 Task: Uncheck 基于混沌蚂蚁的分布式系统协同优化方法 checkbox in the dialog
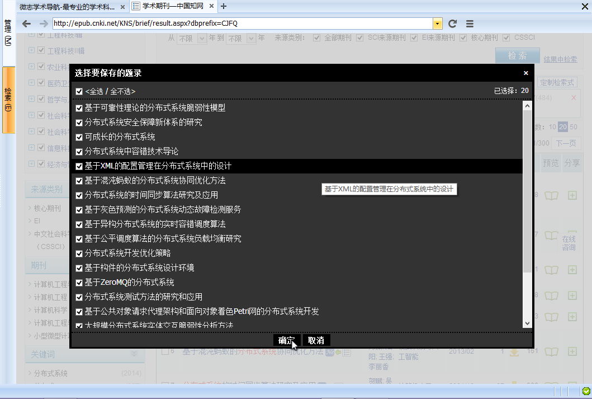[x=79, y=181]
